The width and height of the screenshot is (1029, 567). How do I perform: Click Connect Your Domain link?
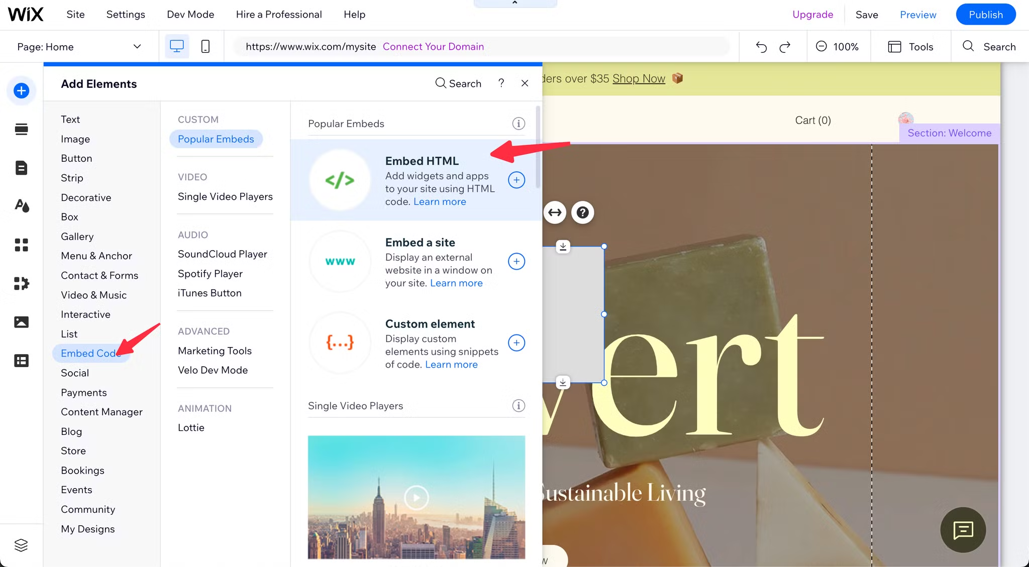(433, 47)
